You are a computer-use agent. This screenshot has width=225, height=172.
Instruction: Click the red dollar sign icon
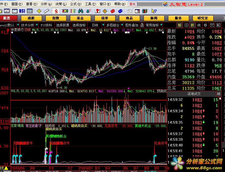click(x=56, y=11)
